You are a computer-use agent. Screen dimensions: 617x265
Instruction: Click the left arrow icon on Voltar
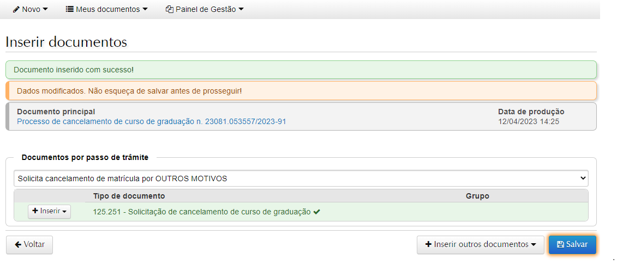click(x=18, y=244)
